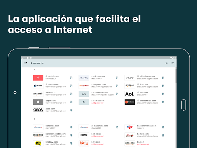Click the Passwords screen title

(37, 63)
